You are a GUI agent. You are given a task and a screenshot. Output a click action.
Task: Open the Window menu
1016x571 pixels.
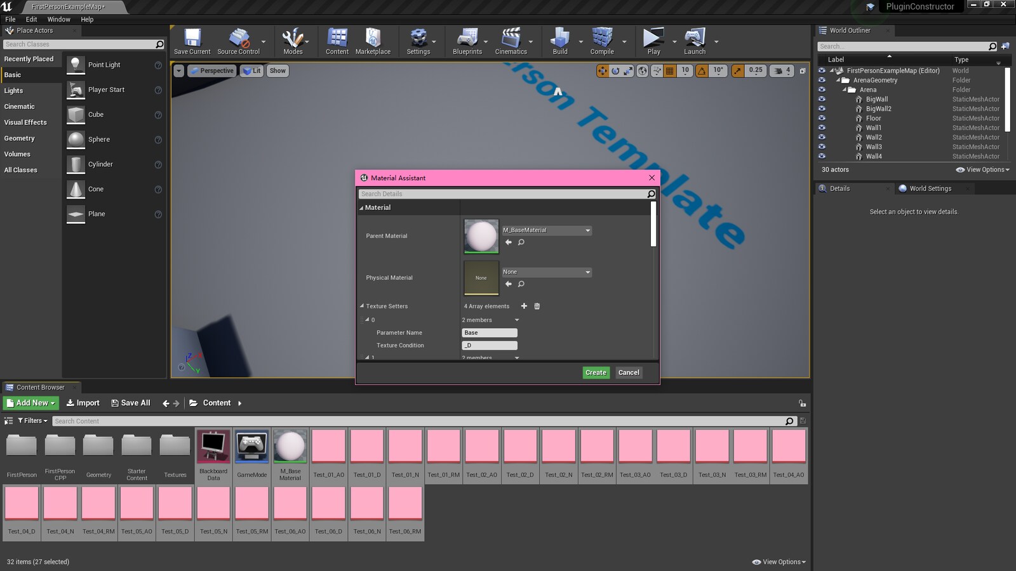point(58,19)
